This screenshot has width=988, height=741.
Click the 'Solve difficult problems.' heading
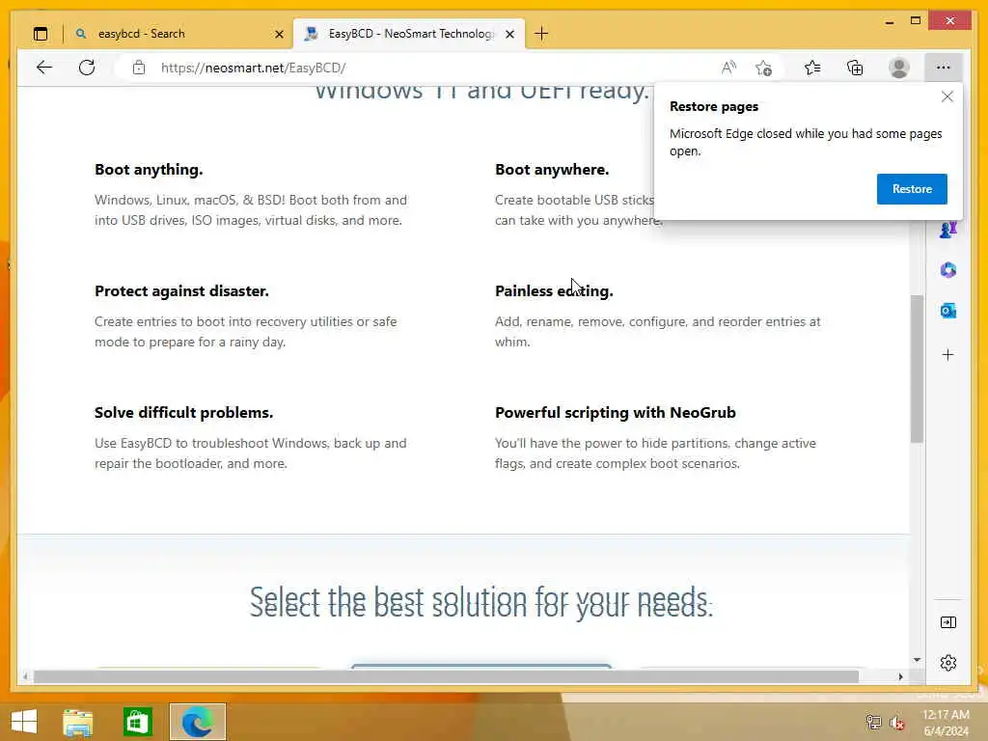[184, 413]
